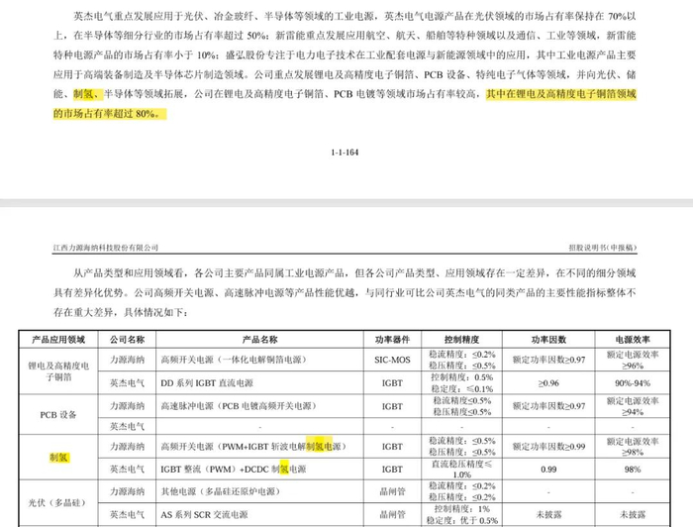This screenshot has height=527, width=693.
Task: Click table header 电源效率
Action: tap(633, 340)
